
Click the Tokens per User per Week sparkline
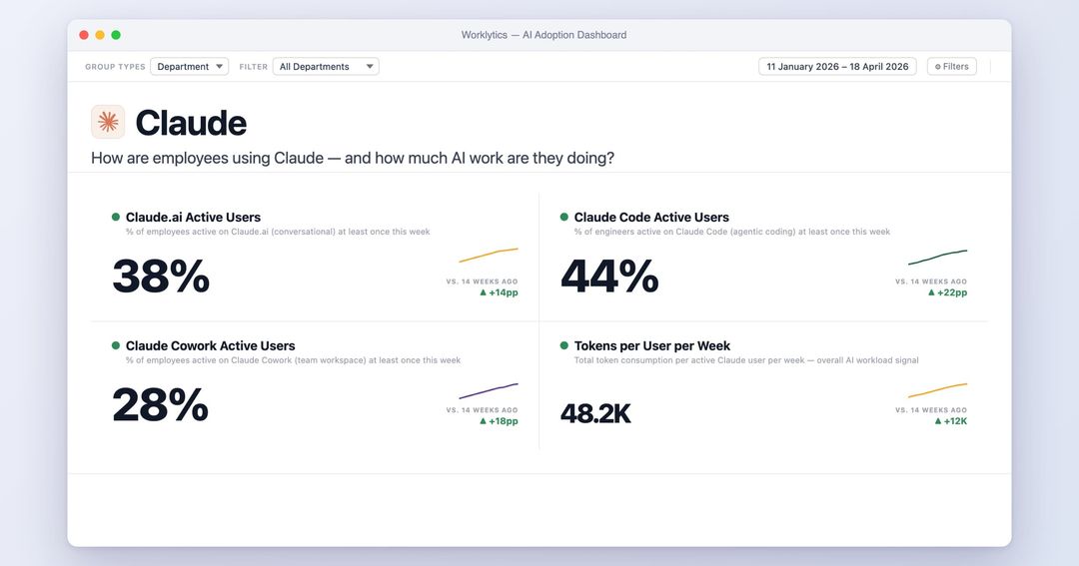click(x=937, y=390)
